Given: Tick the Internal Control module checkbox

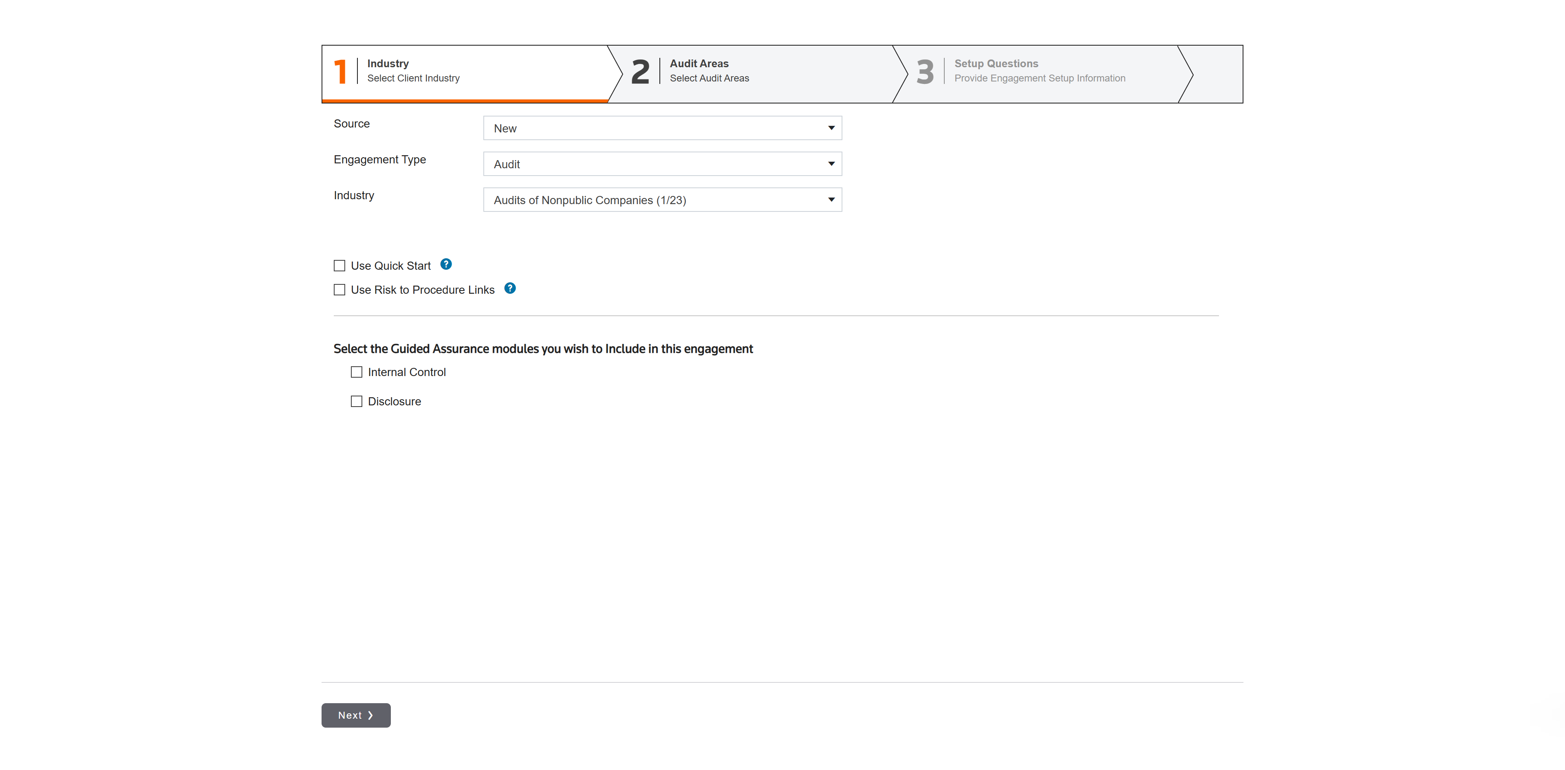Looking at the screenshot, I should 357,372.
